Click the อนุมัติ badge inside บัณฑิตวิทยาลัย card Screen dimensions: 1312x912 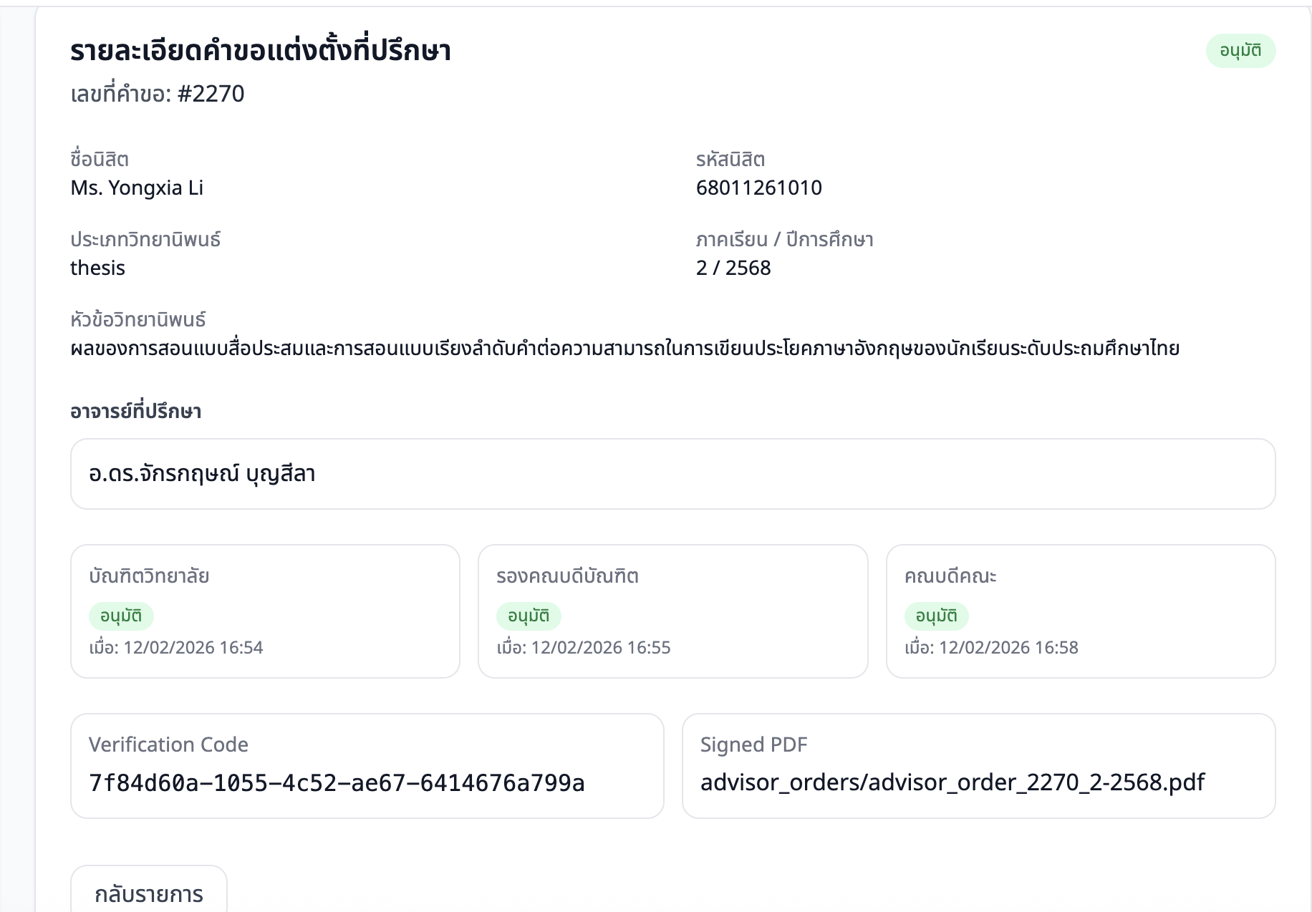point(121,615)
